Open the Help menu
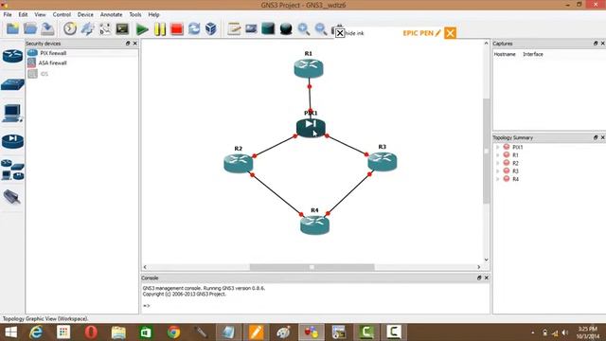Viewport: 606px width, 341px height. (153, 15)
